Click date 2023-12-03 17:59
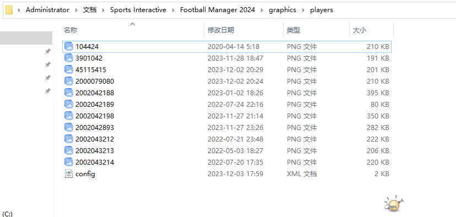 tap(235, 174)
